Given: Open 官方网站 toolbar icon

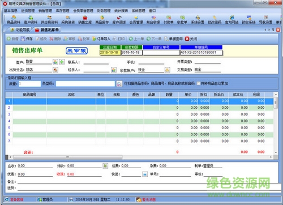Looking at the screenshot, I should [x=231, y=20].
